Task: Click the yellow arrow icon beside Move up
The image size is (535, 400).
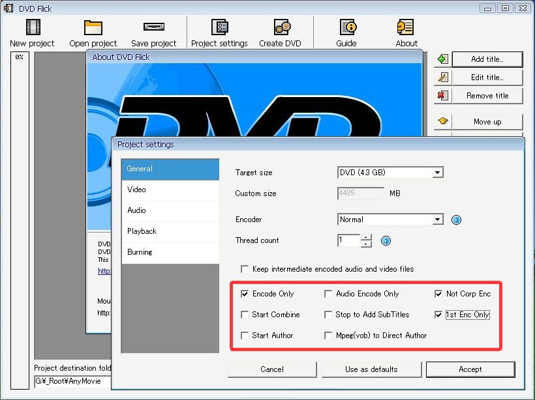Action: 442,121
